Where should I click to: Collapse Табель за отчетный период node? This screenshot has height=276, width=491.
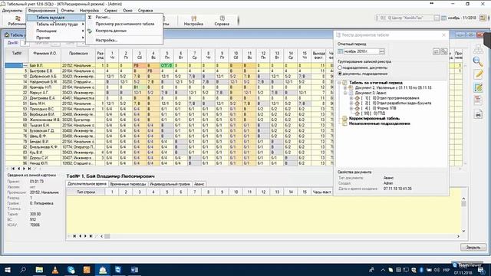339,83
